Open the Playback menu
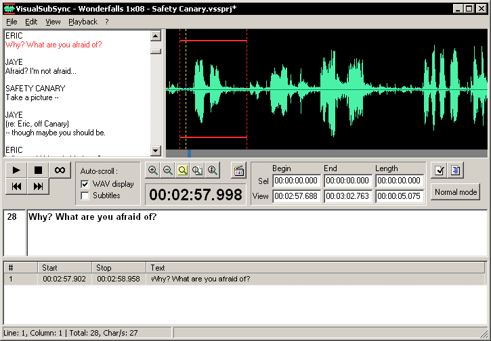 pyautogui.click(x=83, y=22)
